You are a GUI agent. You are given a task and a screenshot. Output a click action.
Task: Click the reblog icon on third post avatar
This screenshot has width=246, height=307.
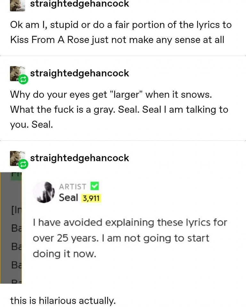[23, 164]
